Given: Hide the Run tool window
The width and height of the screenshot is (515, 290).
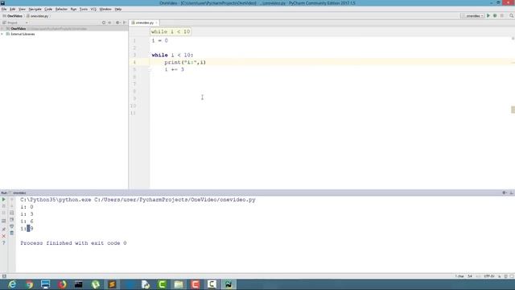Looking at the screenshot, I should (512, 193).
